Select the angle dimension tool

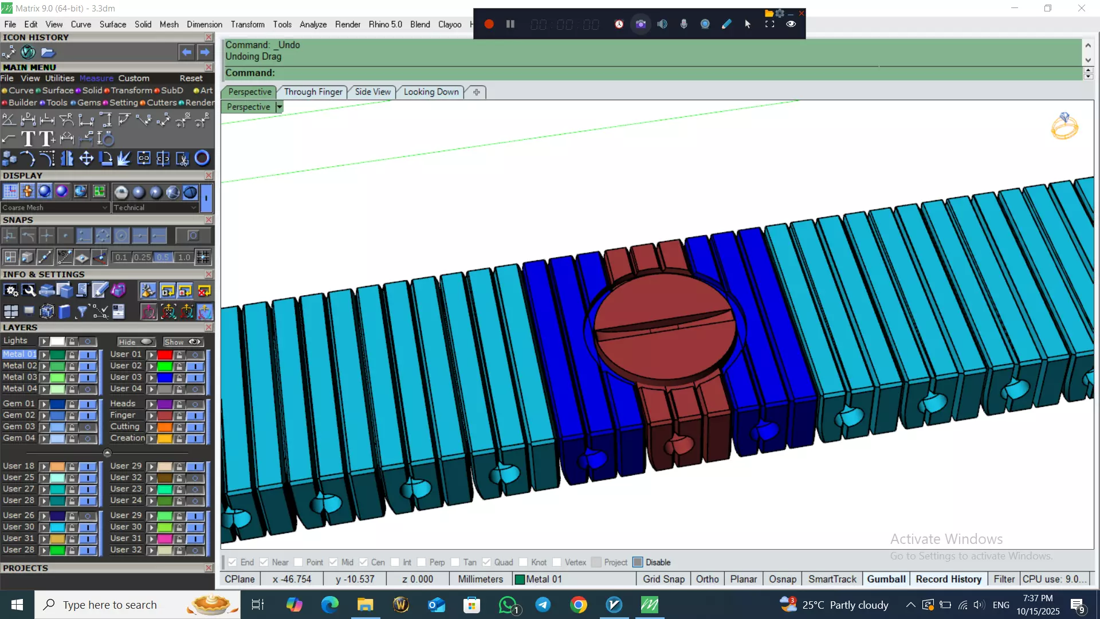pyautogui.click(x=9, y=119)
